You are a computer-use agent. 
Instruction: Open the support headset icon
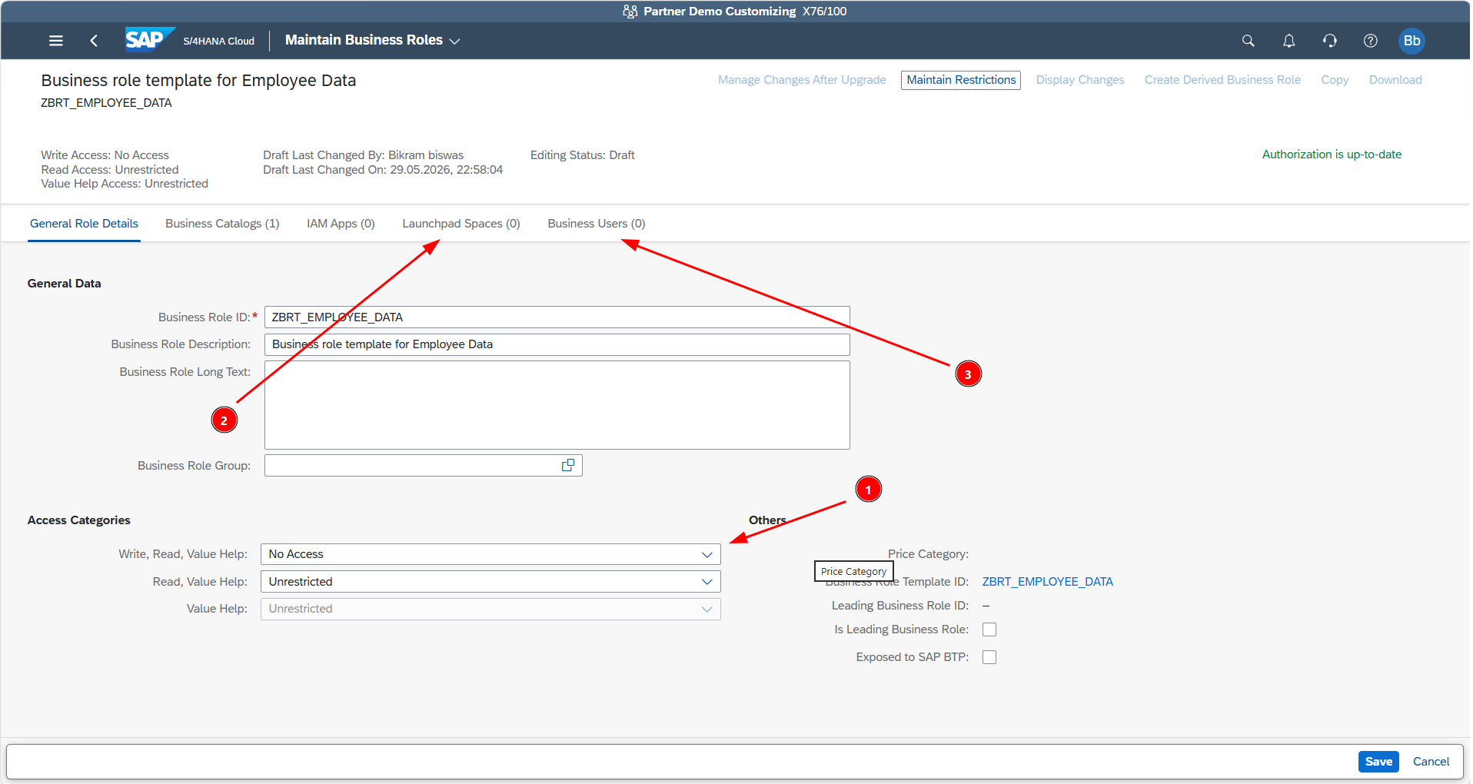1330,41
